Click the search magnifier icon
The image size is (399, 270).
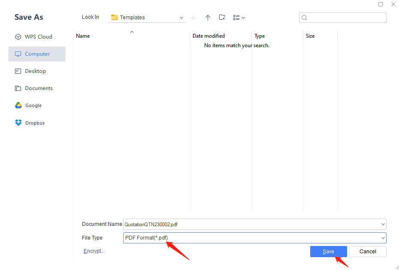click(x=305, y=18)
